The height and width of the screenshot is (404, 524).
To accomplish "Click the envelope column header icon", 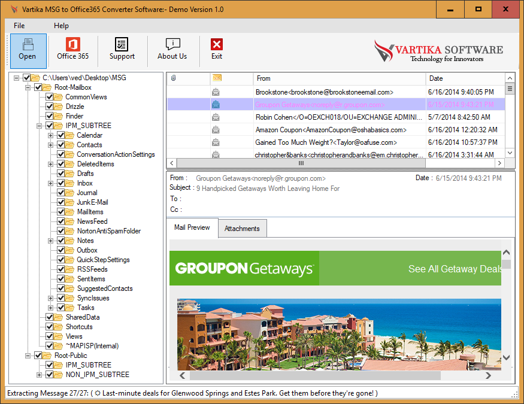I will [217, 78].
